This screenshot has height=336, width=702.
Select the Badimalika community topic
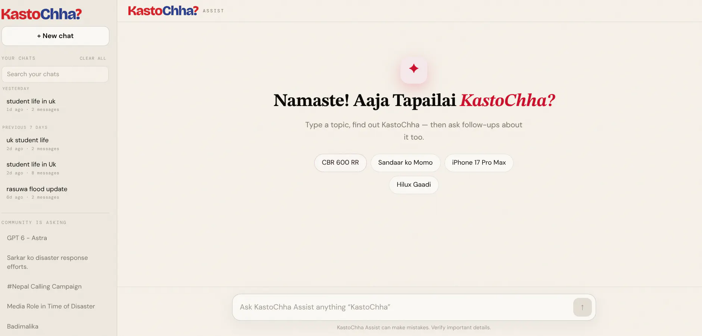(x=55, y=326)
